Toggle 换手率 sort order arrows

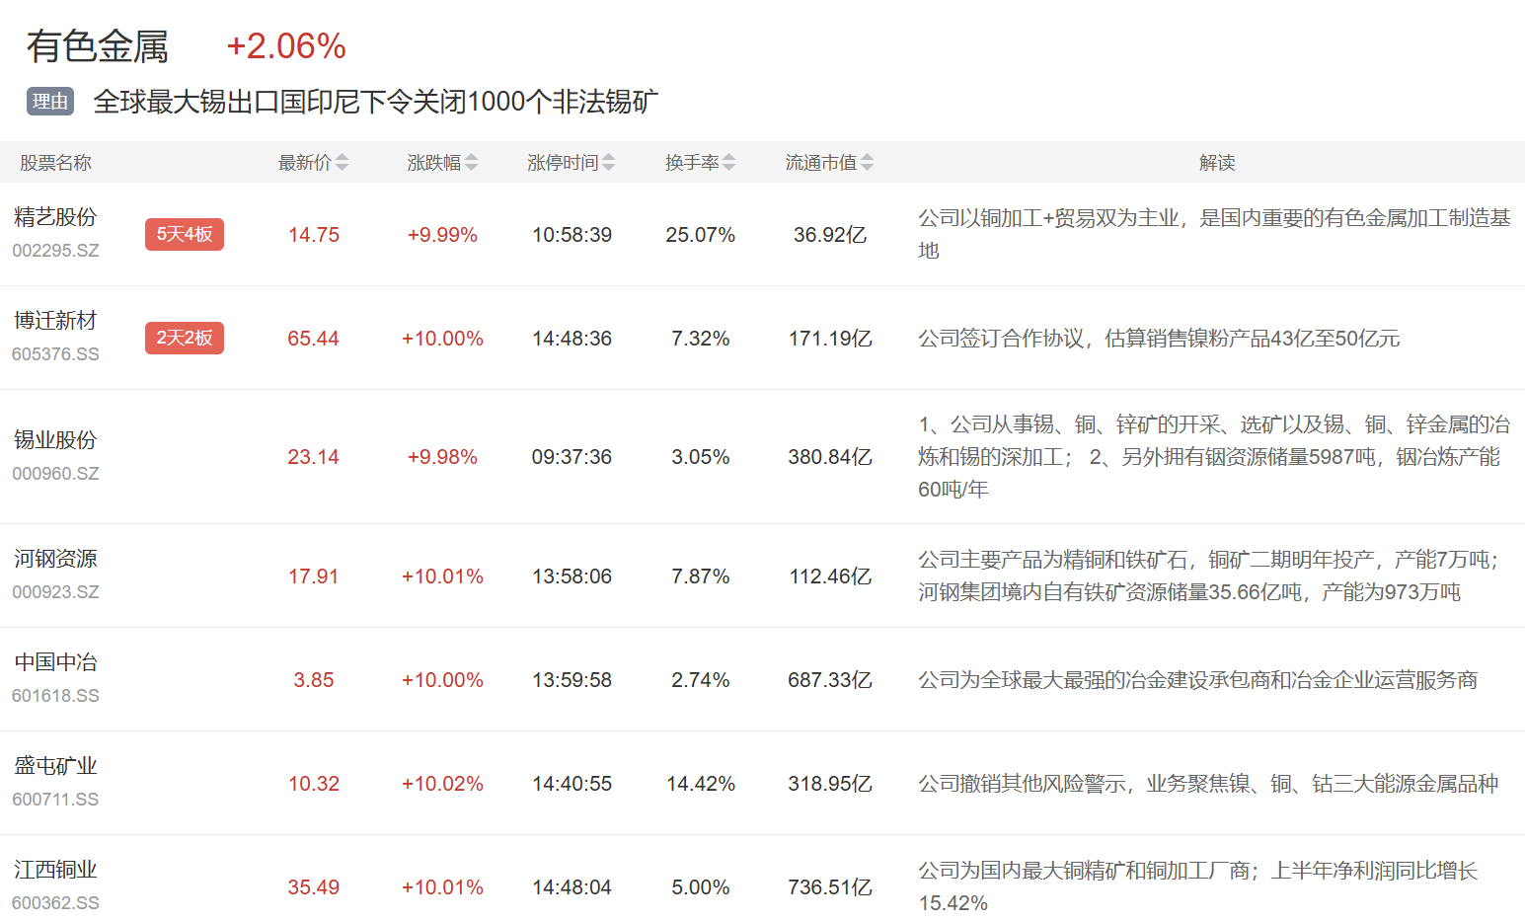(x=728, y=163)
